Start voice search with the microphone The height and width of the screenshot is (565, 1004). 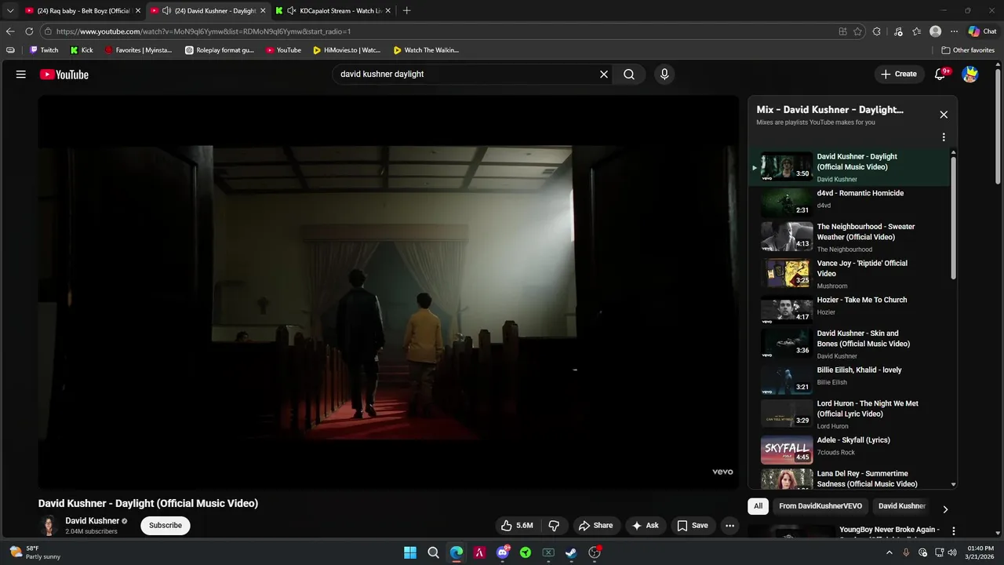pyautogui.click(x=664, y=75)
